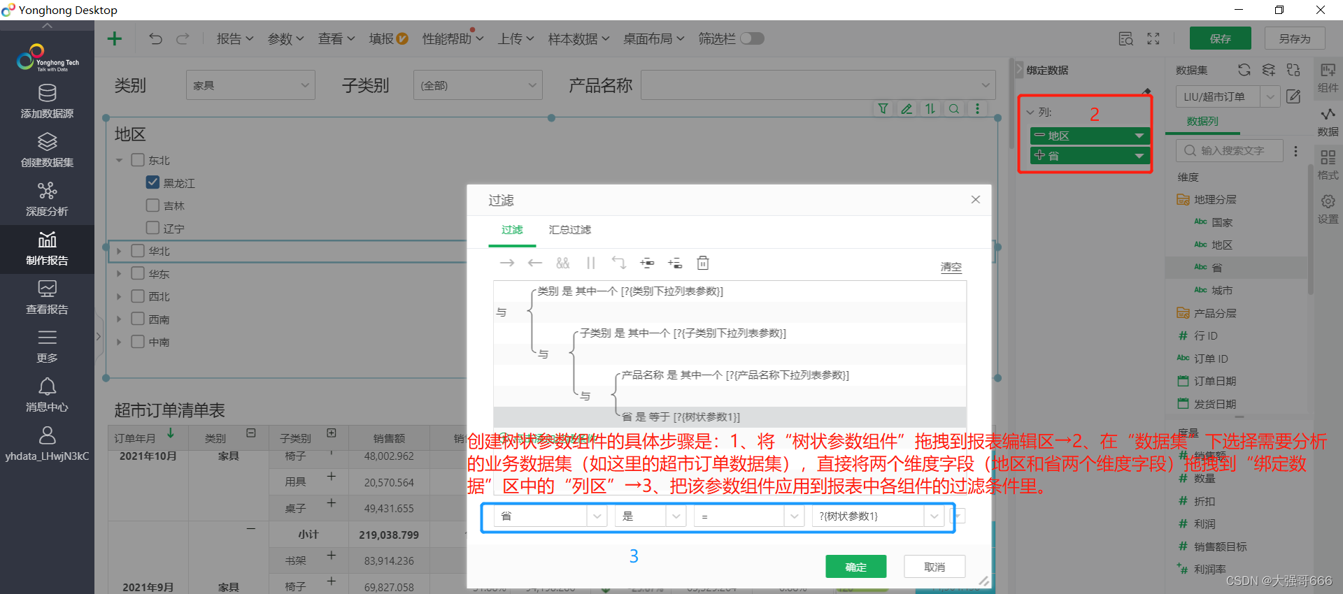The width and height of the screenshot is (1343, 594).
Task: Click the preview report icon
Action: [x=1125, y=38]
